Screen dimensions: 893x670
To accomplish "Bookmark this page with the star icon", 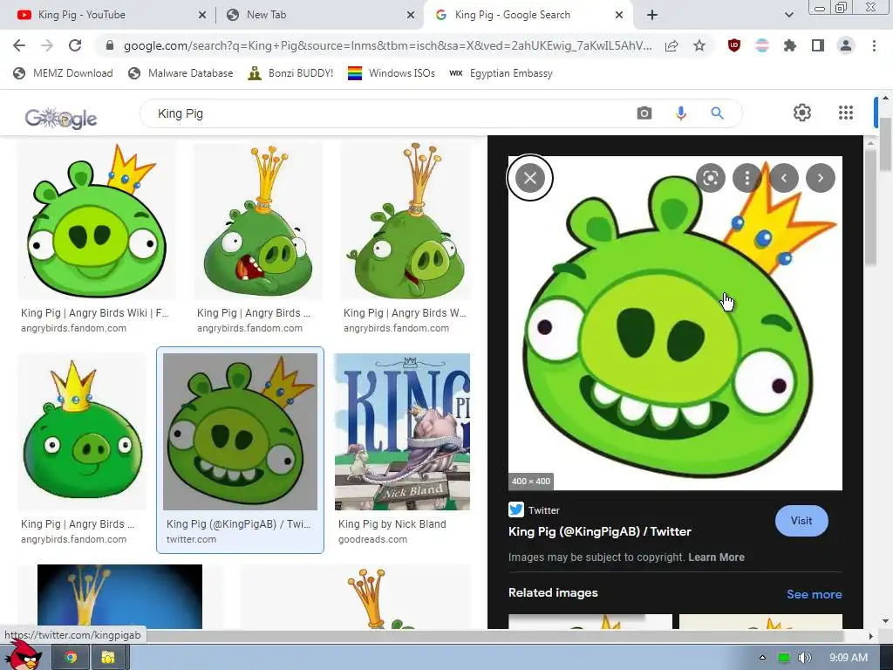I will [x=699, y=45].
